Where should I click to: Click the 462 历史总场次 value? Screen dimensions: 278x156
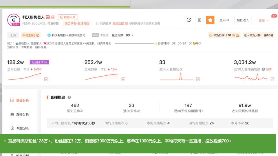pyautogui.click(x=75, y=105)
